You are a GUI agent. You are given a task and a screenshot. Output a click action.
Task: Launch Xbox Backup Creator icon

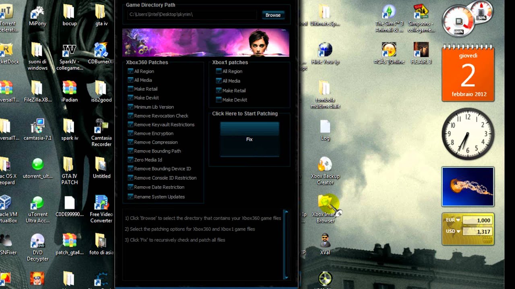pos(325,171)
